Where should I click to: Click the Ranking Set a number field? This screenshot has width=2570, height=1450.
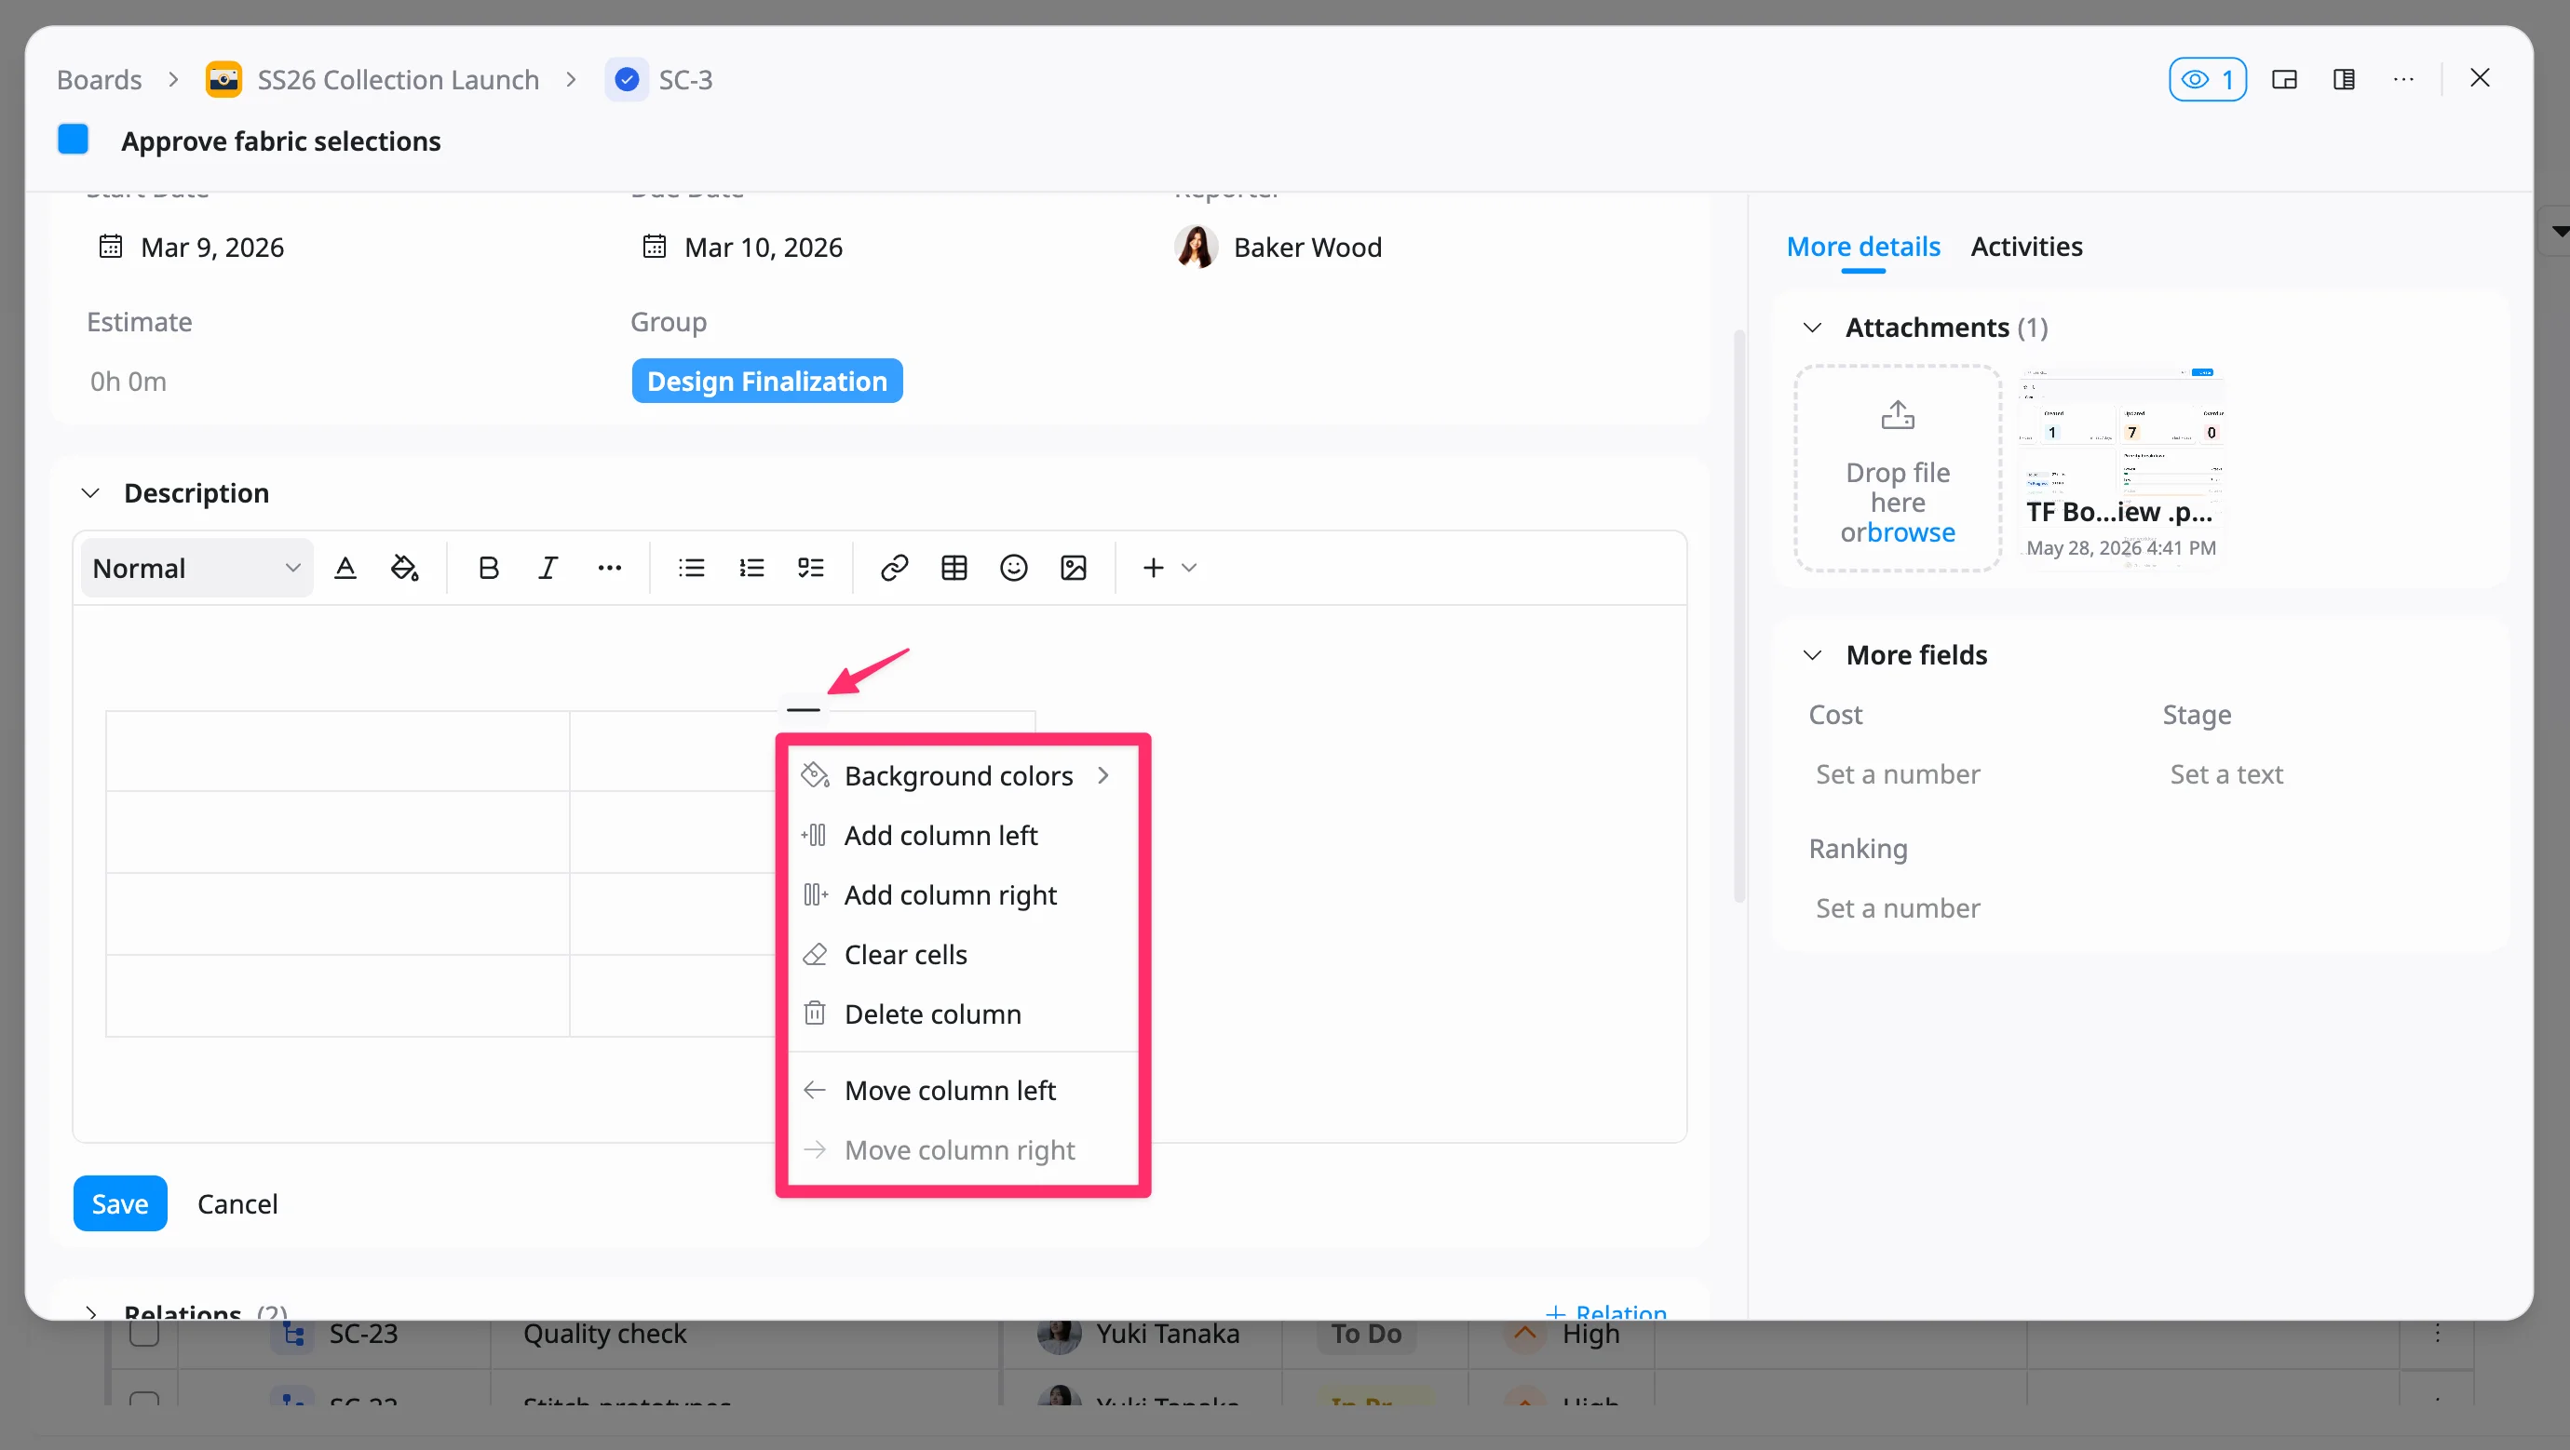[x=1897, y=907]
